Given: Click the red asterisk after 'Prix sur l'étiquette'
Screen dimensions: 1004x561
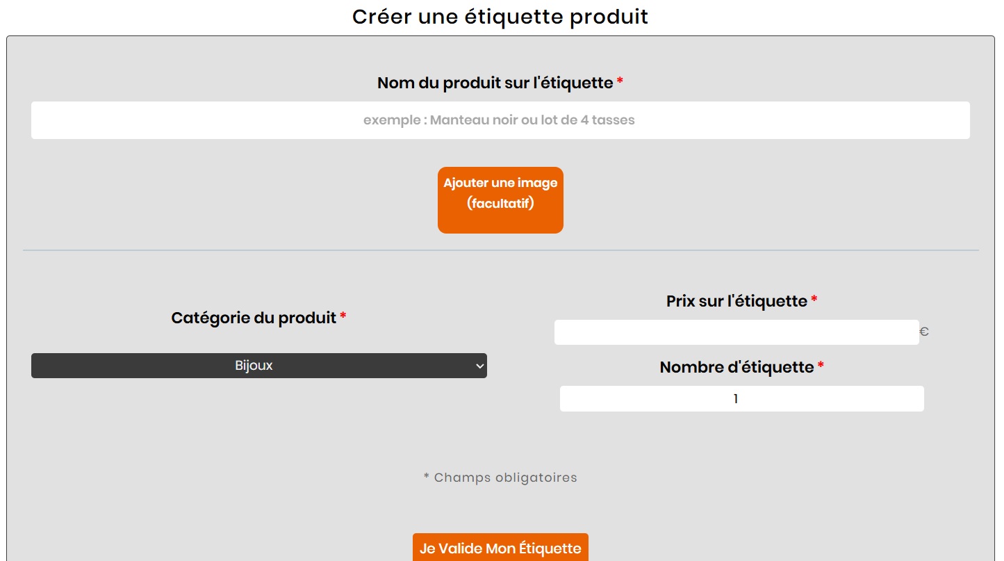Looking at the screenshot, I should pos(814,300).
